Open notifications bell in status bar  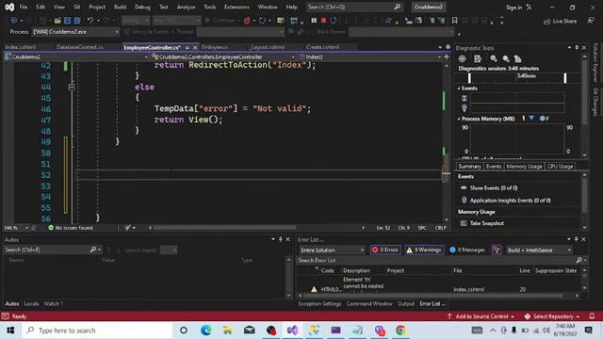pos(592,316)
